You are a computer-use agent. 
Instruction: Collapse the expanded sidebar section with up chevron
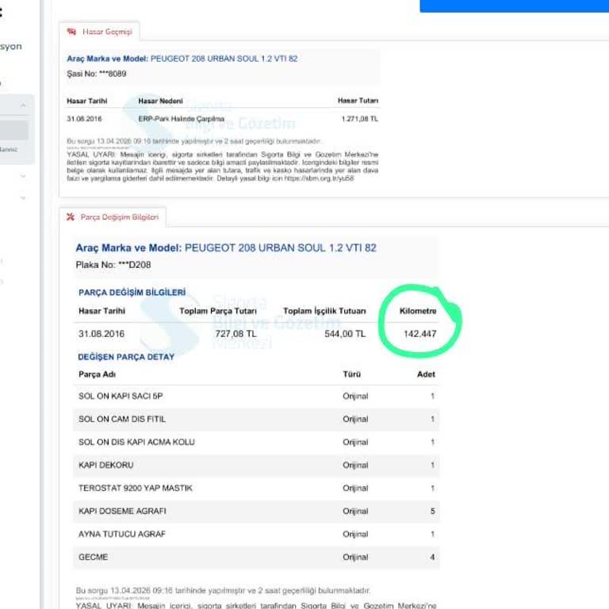23,105
